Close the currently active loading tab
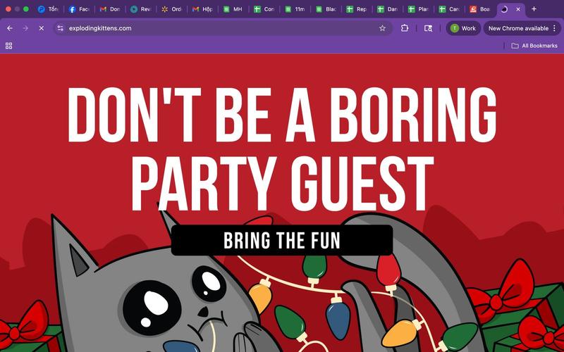 tap(519, 9)
